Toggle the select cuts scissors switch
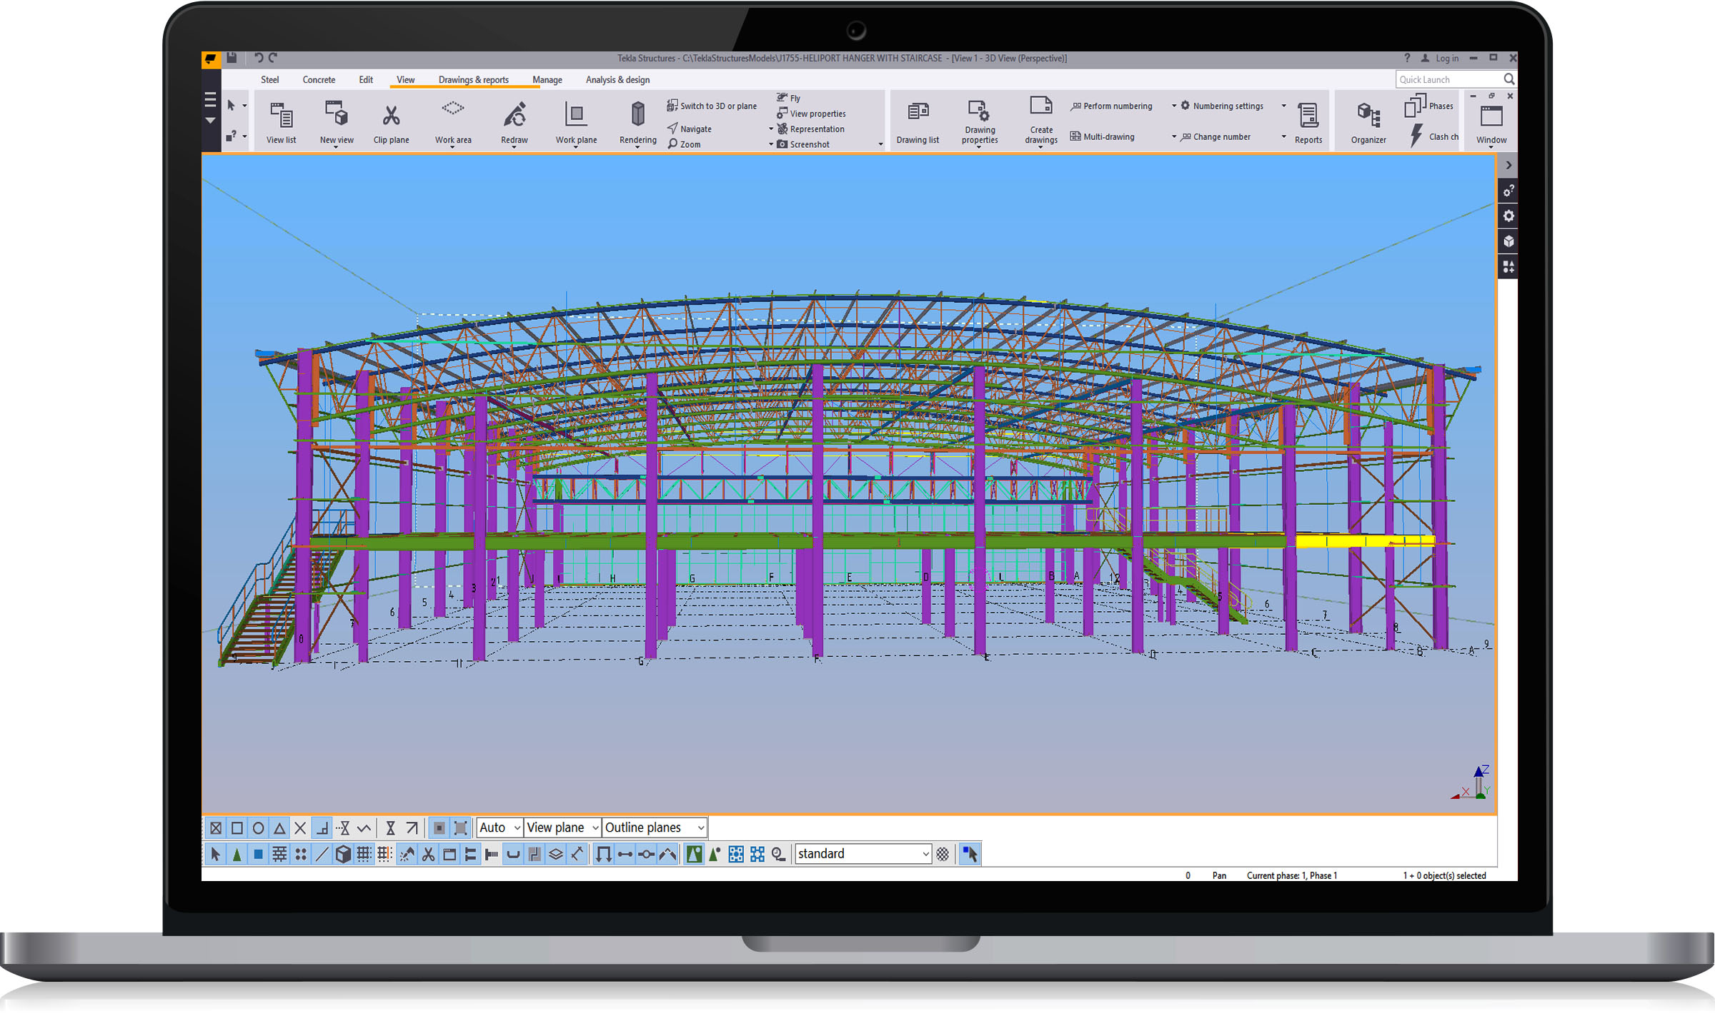This screenshot has height=1031, width=1715. pos(428,854)
